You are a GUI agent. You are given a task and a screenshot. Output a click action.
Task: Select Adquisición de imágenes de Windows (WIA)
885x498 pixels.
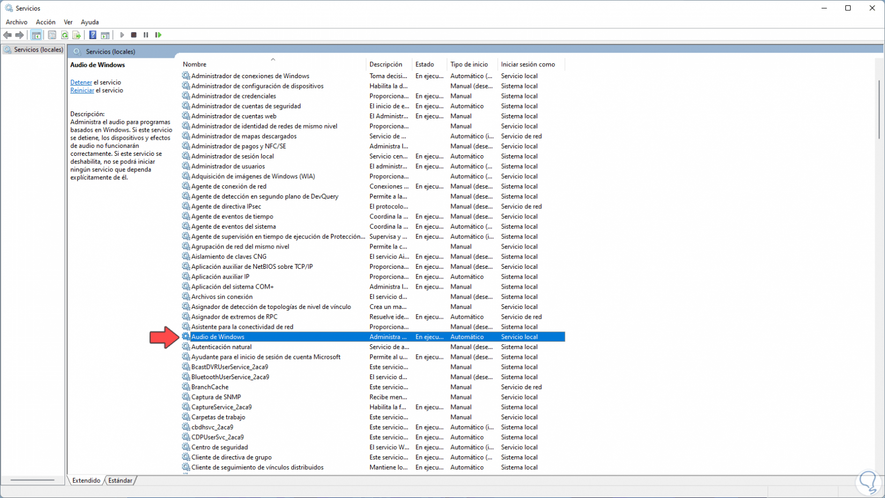[x=253, y=176]
